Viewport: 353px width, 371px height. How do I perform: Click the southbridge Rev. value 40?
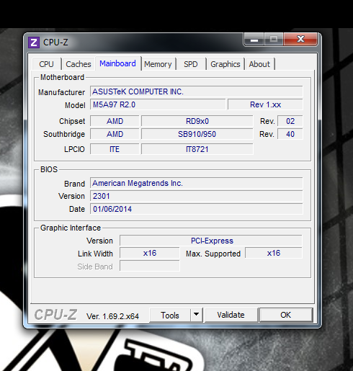(x=290, y=134)
